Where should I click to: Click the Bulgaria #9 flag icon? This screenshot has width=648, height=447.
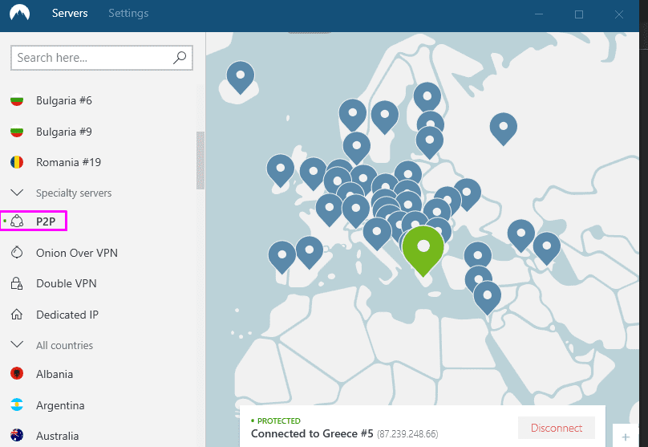coord(17,132)
